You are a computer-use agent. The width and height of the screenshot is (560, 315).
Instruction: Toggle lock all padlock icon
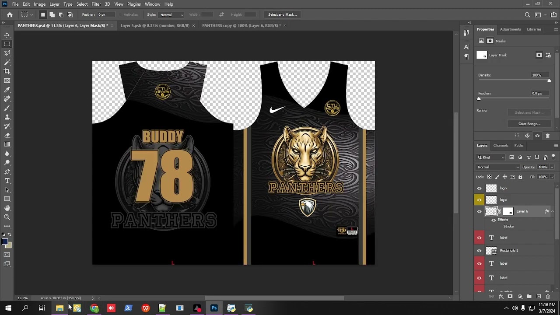click(520, 177)
